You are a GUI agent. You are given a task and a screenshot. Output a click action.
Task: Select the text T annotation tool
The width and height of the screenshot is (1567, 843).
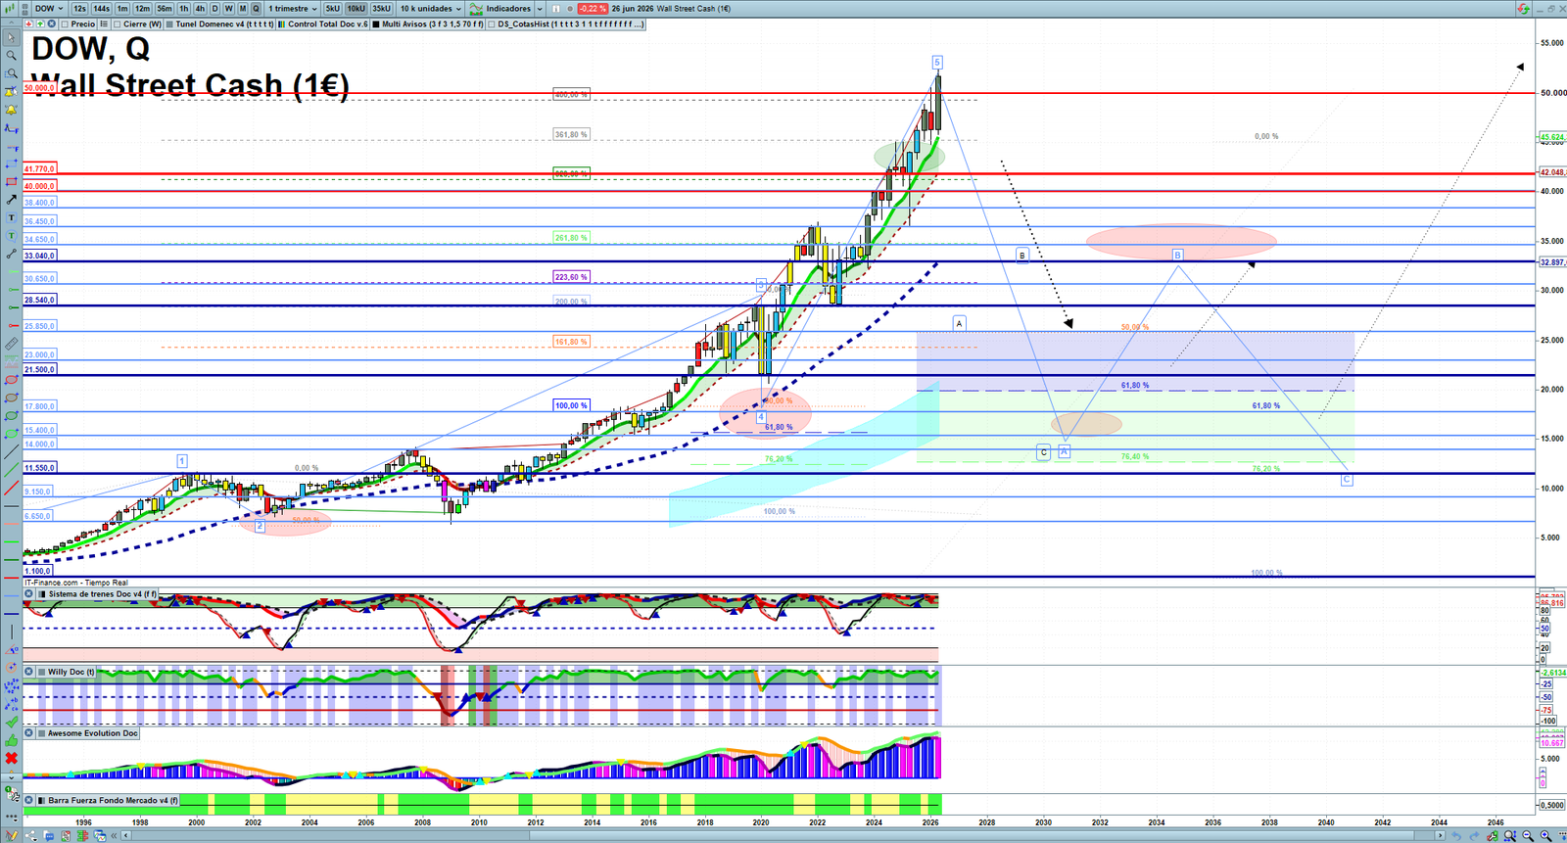(x=11, y=217)
